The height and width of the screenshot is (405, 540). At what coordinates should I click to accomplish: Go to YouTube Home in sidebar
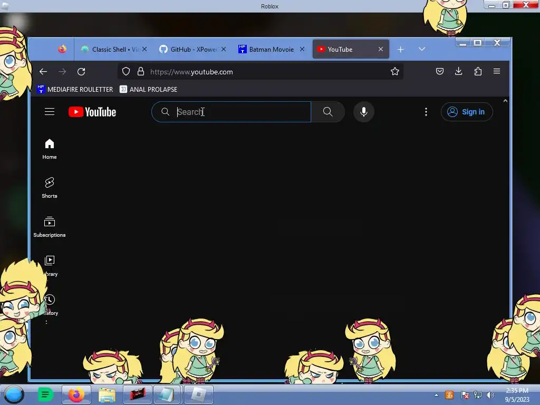point(50,149)
